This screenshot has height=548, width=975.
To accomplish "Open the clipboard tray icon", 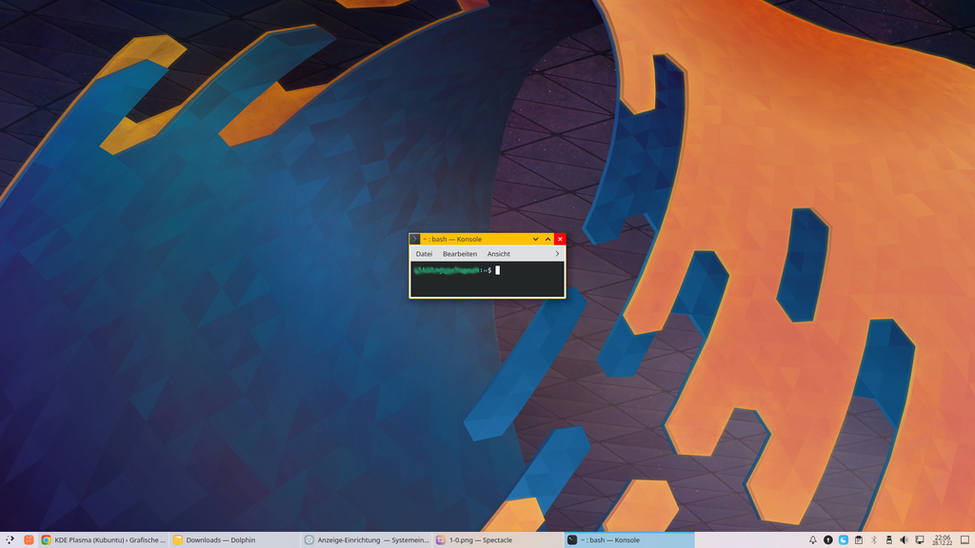I will (x=858, y=539).
